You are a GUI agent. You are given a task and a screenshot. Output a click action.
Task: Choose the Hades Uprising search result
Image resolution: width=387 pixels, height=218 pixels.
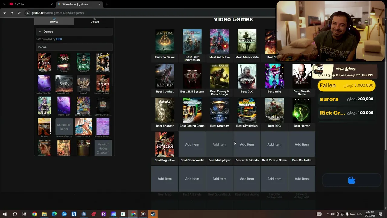click(x=64, y=84)
